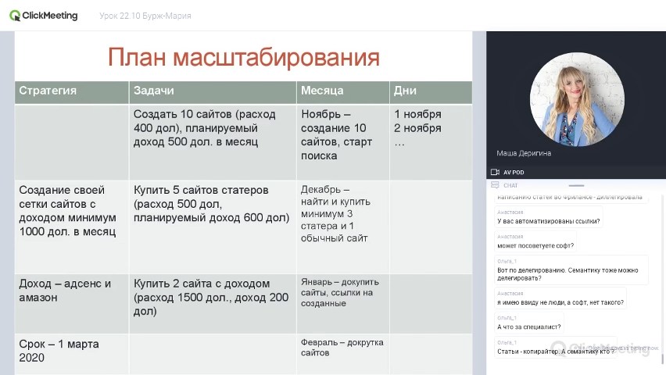The height and width of the screenshot is (375, 666).
Task: Click the Стратегия column header
Action: pos(72,92)
